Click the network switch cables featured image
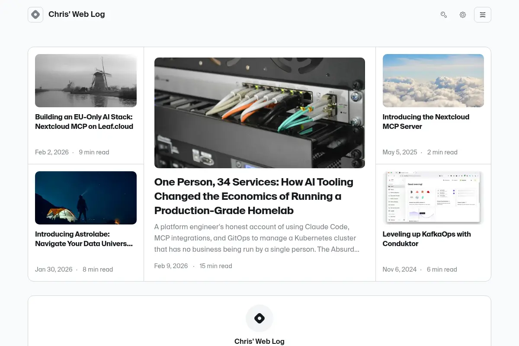Image resolution: width=519 pixels, height=346 pixels. (259, 113)
